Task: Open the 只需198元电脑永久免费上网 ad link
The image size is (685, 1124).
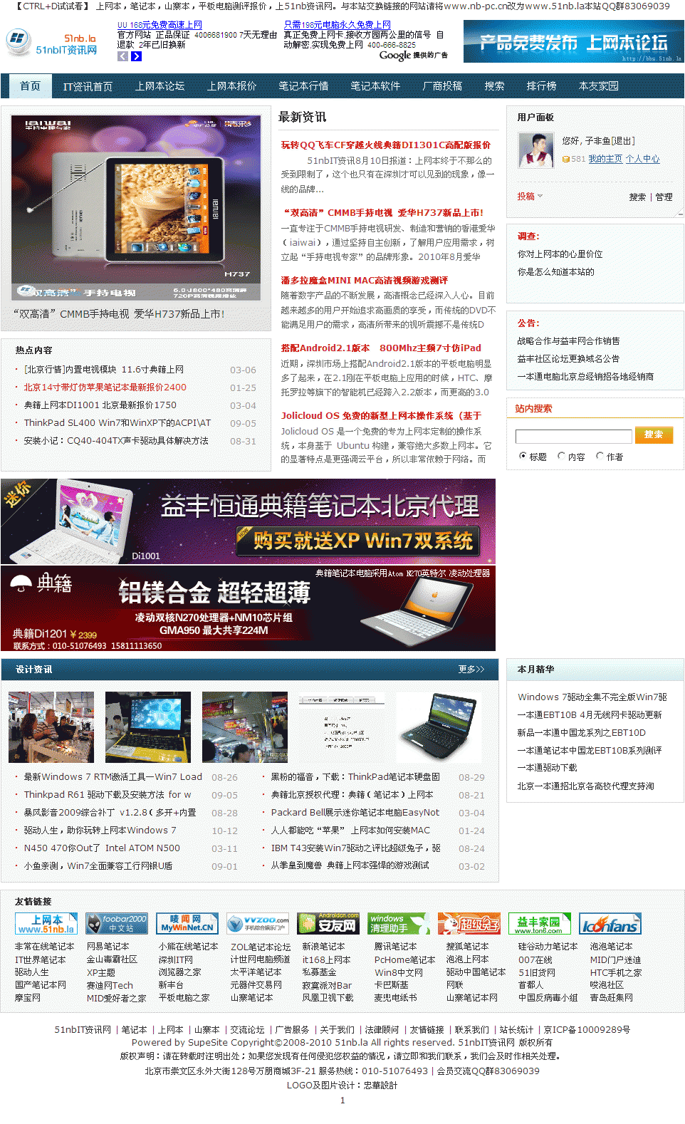Action: 337,25
